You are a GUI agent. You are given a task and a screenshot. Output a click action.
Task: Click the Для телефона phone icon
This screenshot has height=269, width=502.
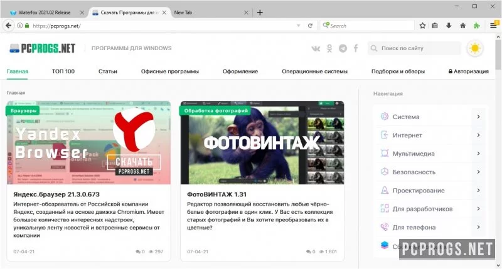click(385, 227)
